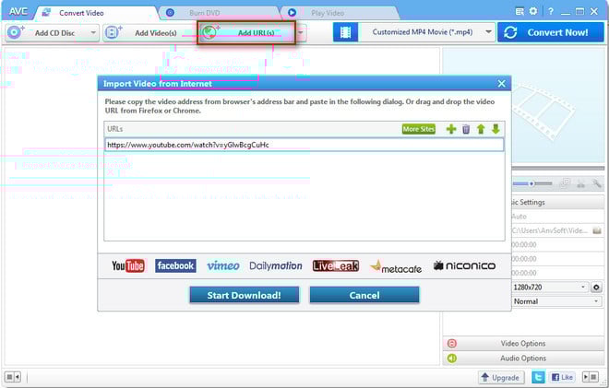Click the film strip output profile icon

345,32
